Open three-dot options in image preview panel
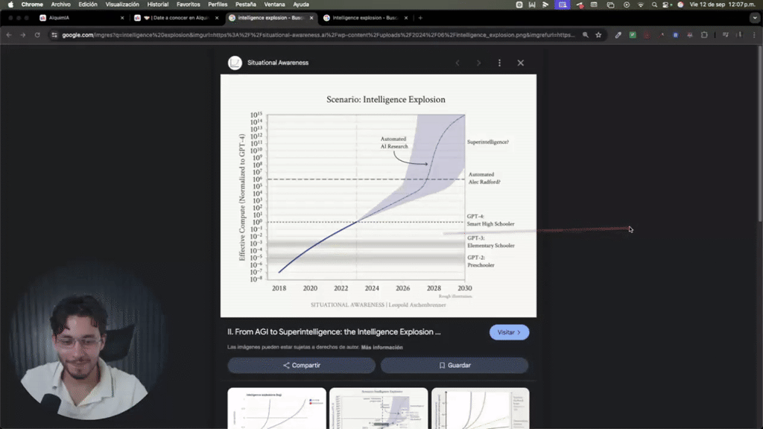 point(499,63)
